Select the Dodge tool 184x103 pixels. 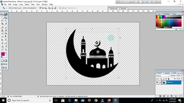6,36
